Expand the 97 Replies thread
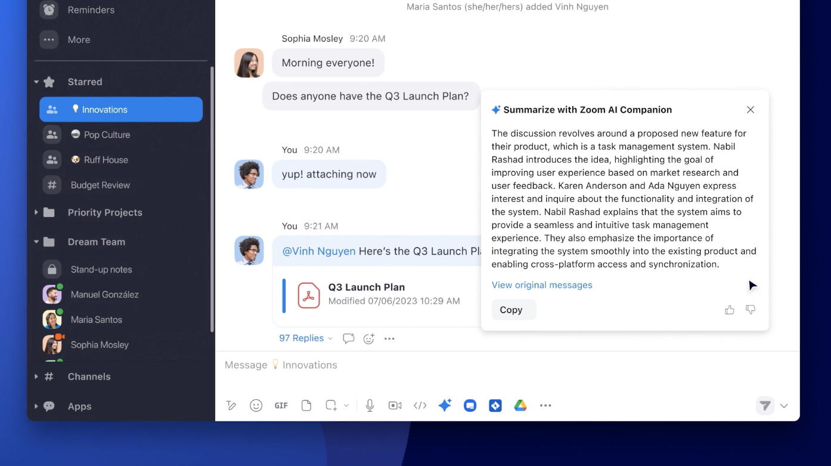 [306, 338]
